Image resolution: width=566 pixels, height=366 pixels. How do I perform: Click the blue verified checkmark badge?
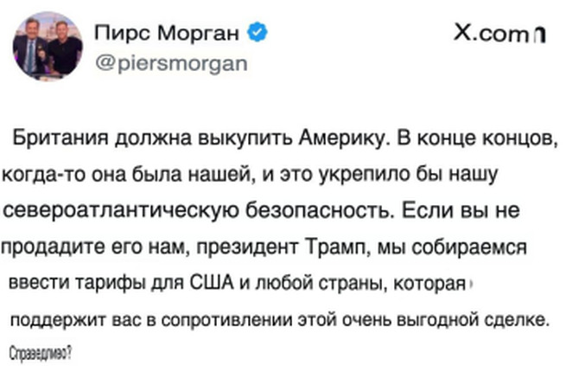[258, 35]
